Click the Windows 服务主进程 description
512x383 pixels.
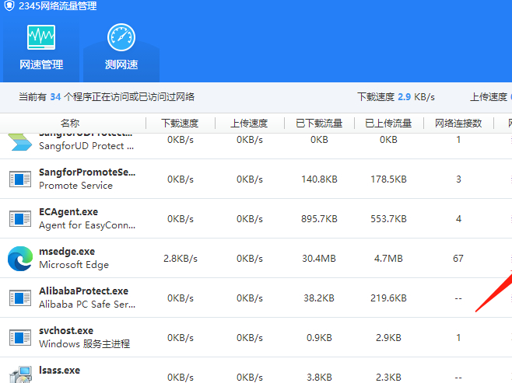click(84, 344)
